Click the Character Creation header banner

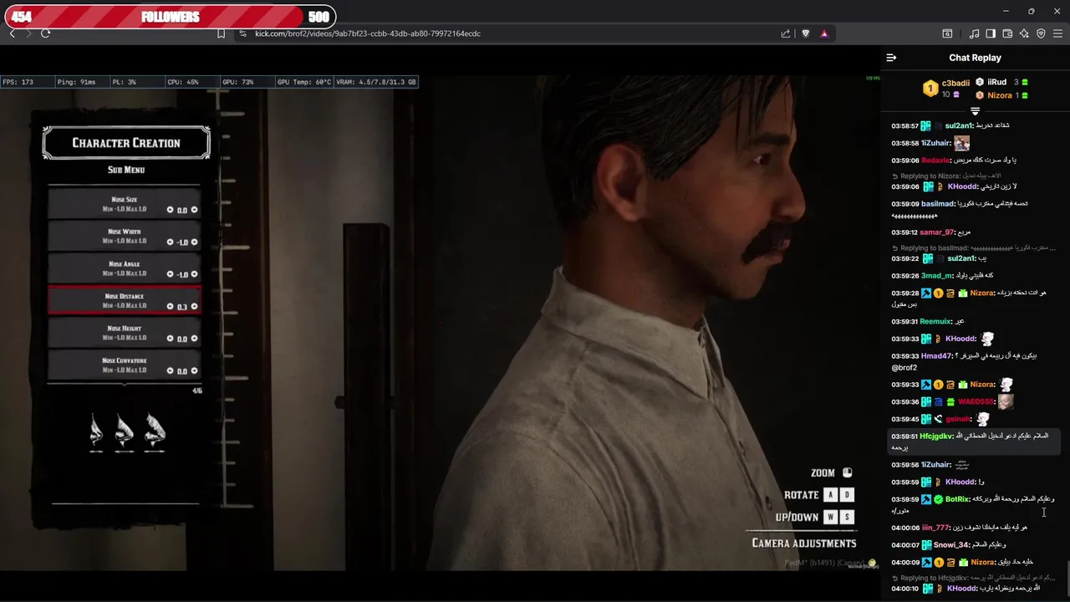pos(126,143)
